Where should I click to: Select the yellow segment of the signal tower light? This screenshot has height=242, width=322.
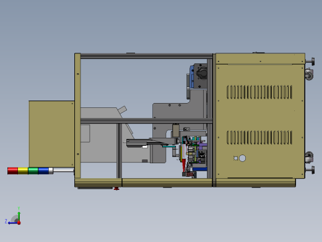pos(23,171)
